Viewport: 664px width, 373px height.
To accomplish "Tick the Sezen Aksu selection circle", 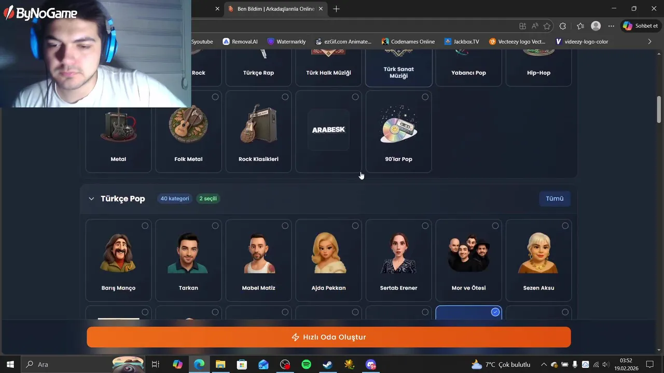I will pyautogui.click(x=565, y=225).
